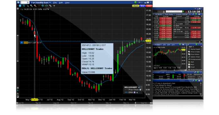Click the news panel Search field

click(185, 81)
